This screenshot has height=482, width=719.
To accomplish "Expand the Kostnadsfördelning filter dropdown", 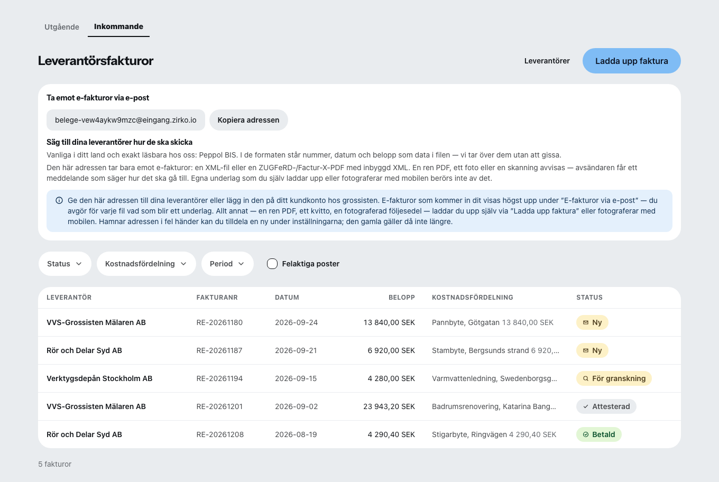I will pos(146,264).
